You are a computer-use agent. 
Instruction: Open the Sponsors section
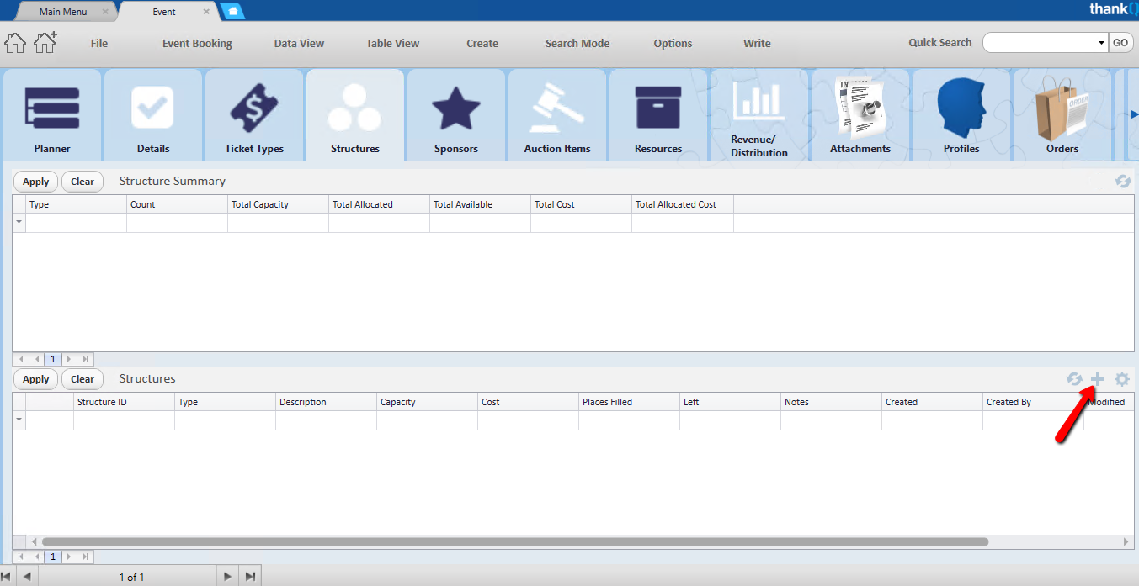pyautogui.click(x=456, y=115)
